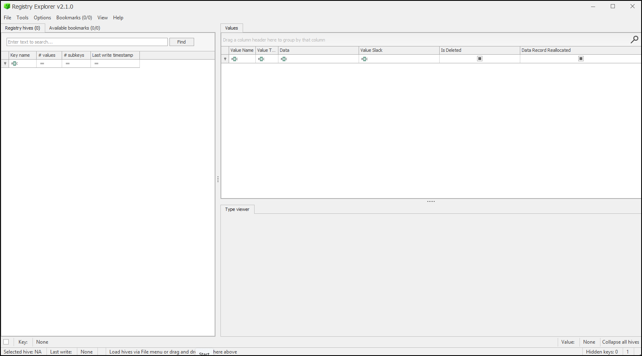Click the Collapse all hives button
Image resolution: width=642 pixels, height=356 pixels.
pyautogui.click(x=621, y=342)
